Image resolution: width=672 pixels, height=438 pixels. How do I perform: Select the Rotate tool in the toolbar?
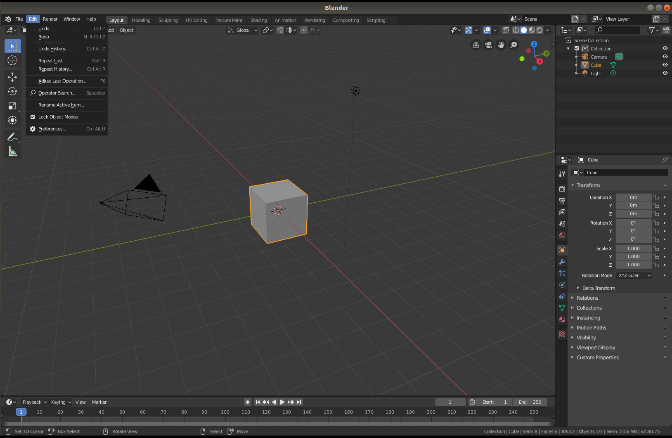point(12,92)
